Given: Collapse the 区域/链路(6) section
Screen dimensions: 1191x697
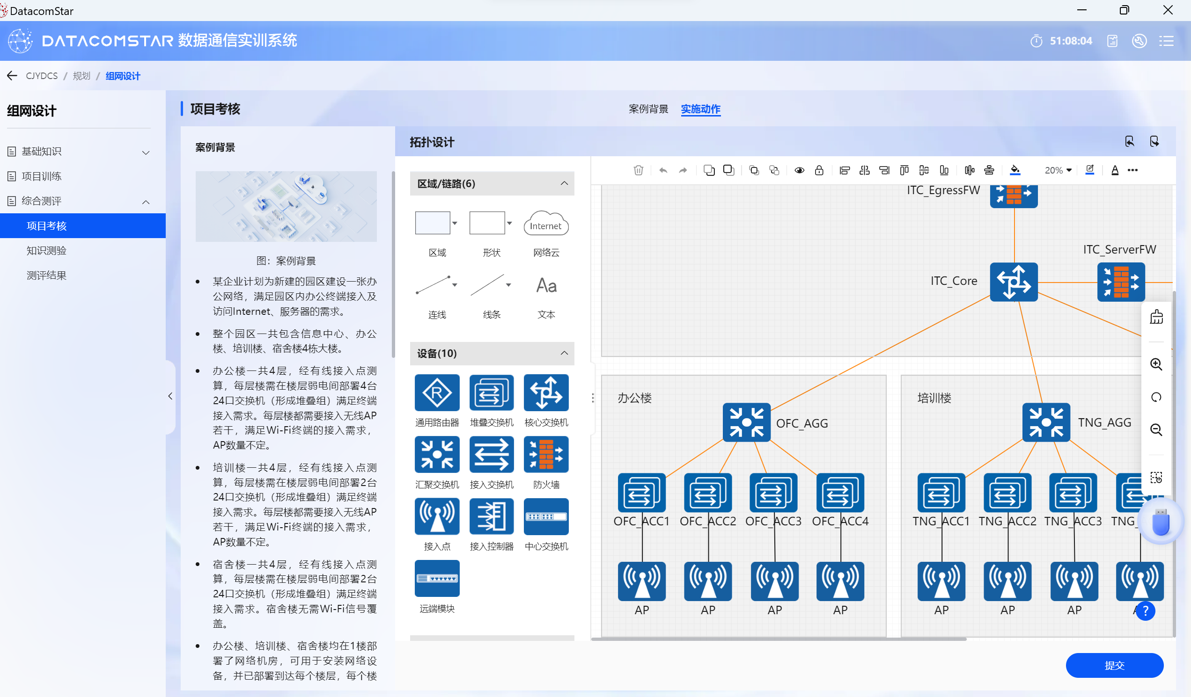Looking at the screenshot, I should coord(564,183).
